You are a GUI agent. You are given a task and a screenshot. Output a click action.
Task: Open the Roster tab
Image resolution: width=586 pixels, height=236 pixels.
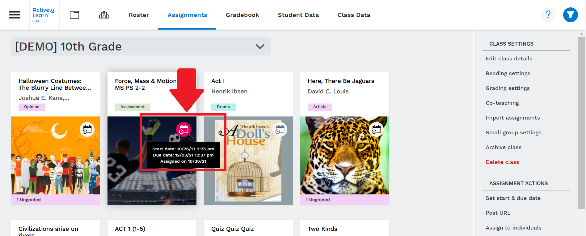click(x=139, y=15)
